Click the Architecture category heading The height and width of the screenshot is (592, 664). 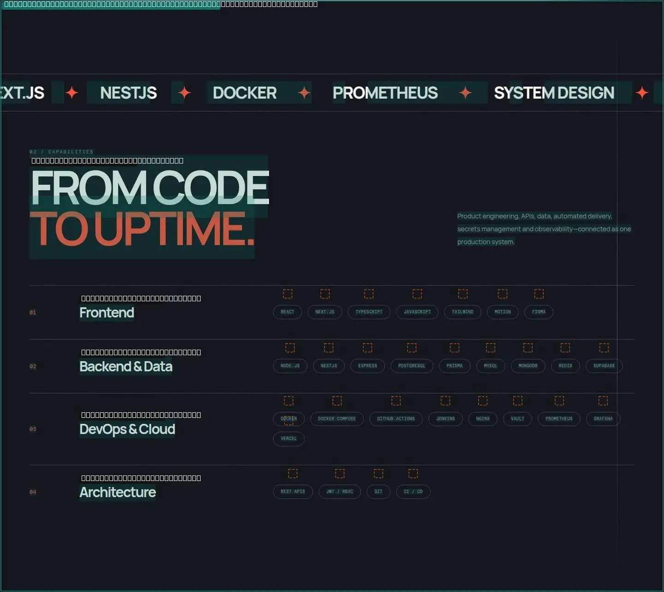coord(118,492)
